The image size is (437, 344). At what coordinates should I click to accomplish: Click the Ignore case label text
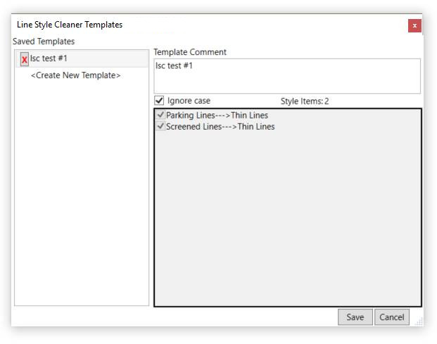[x=189, y=101]
